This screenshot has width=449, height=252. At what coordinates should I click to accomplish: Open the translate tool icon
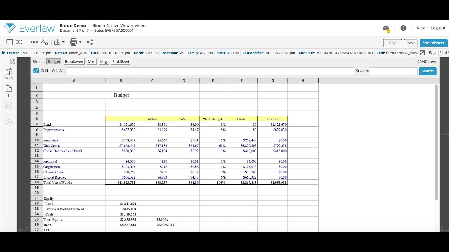45,42
